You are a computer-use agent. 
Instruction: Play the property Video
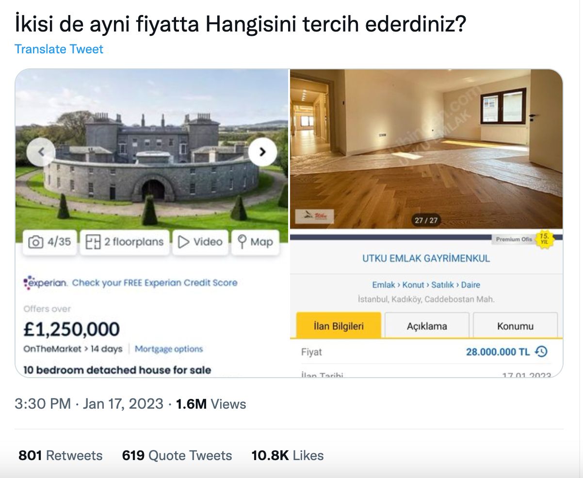[200, 242]
